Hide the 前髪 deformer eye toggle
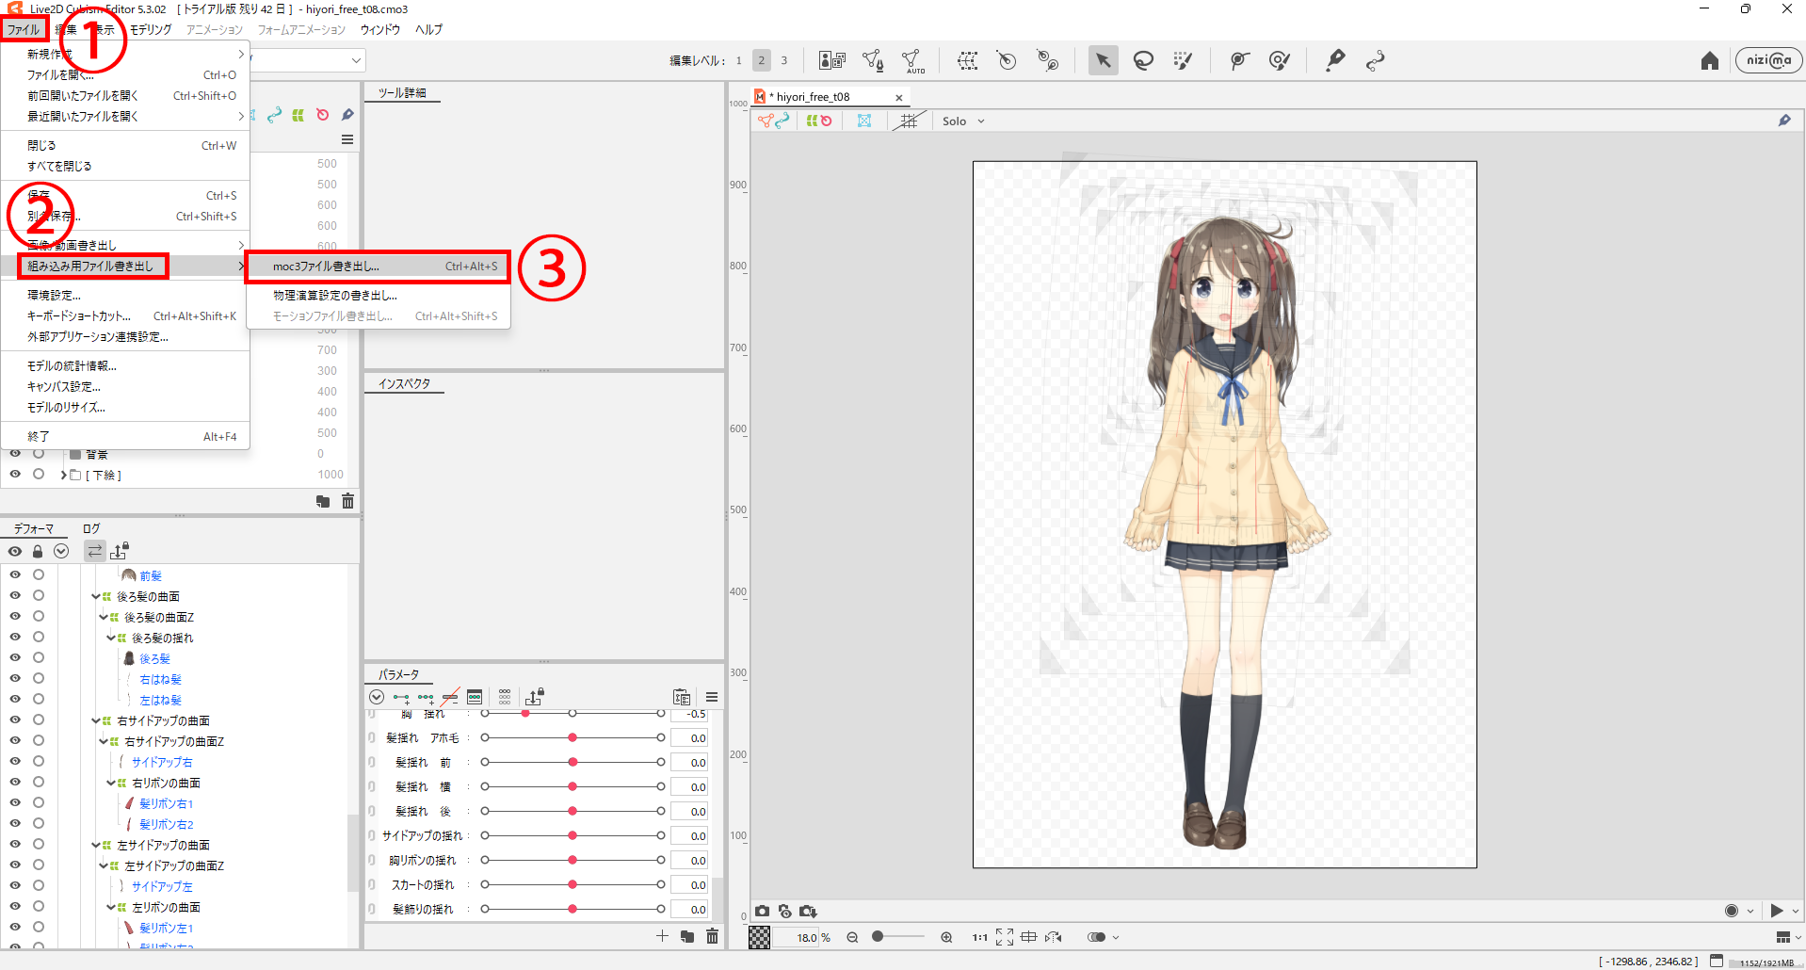Viewport: 1806px width, 970px height. pyautogui.click(x=15, y=574)
